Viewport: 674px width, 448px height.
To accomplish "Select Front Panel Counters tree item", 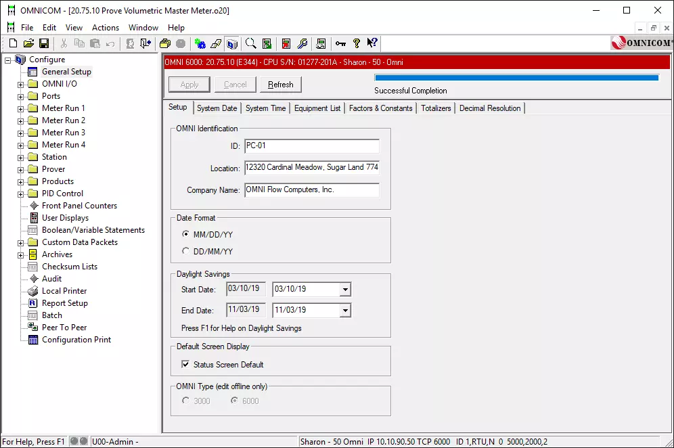I will (x=80, y=206).
